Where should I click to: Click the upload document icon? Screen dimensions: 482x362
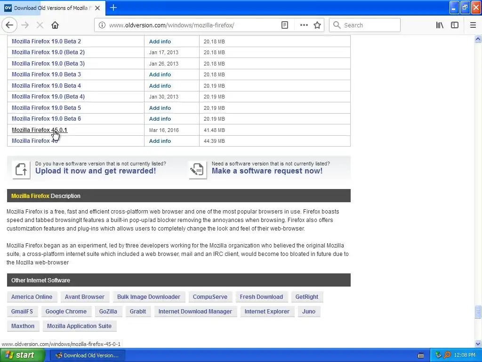pos(21,169)
